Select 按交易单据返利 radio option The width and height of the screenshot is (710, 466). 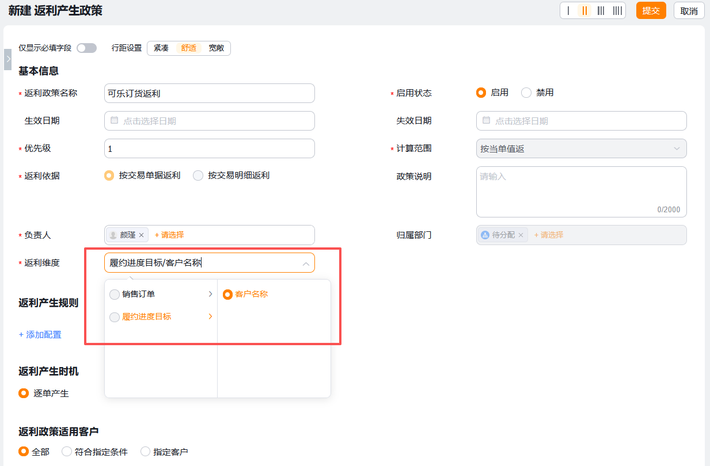pyautogui.click(x=109, y=175)
